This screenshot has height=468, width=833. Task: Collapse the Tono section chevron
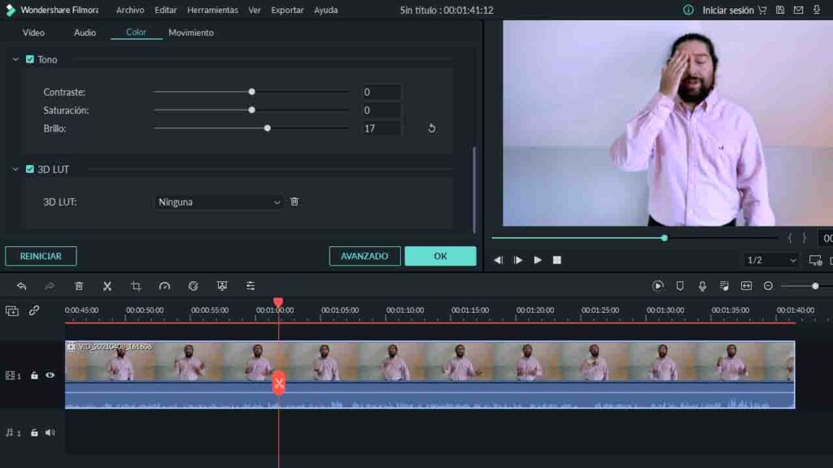click(15, 59)
